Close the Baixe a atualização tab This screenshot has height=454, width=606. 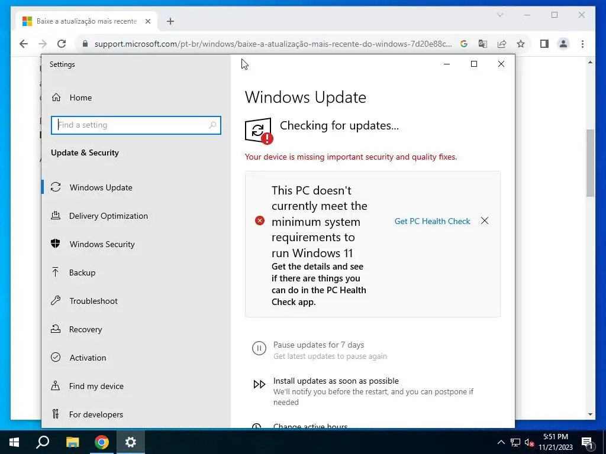click(147, 21)
